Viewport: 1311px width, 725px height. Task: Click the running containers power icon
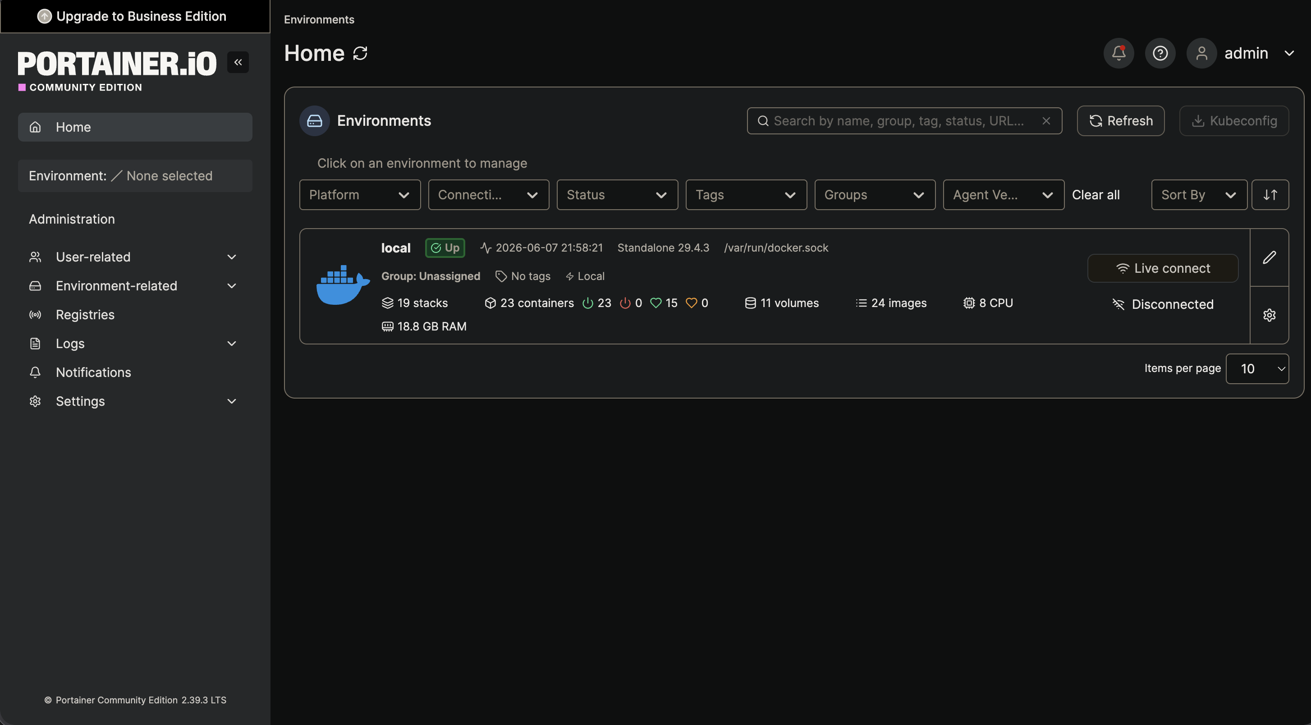click(588, 303)
